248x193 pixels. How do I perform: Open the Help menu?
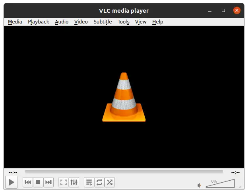coord(158,22)
